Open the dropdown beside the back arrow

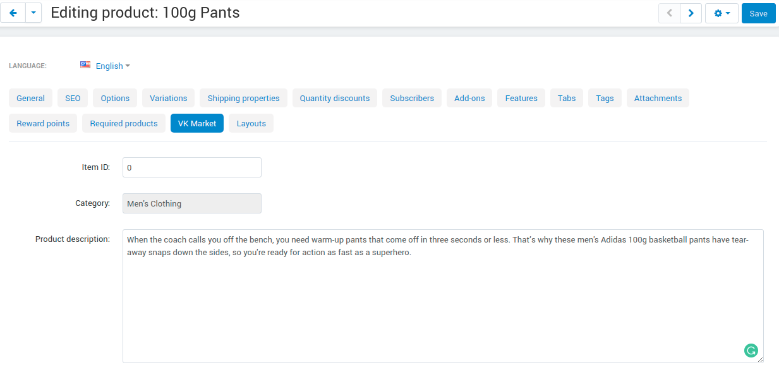point(33,13)
